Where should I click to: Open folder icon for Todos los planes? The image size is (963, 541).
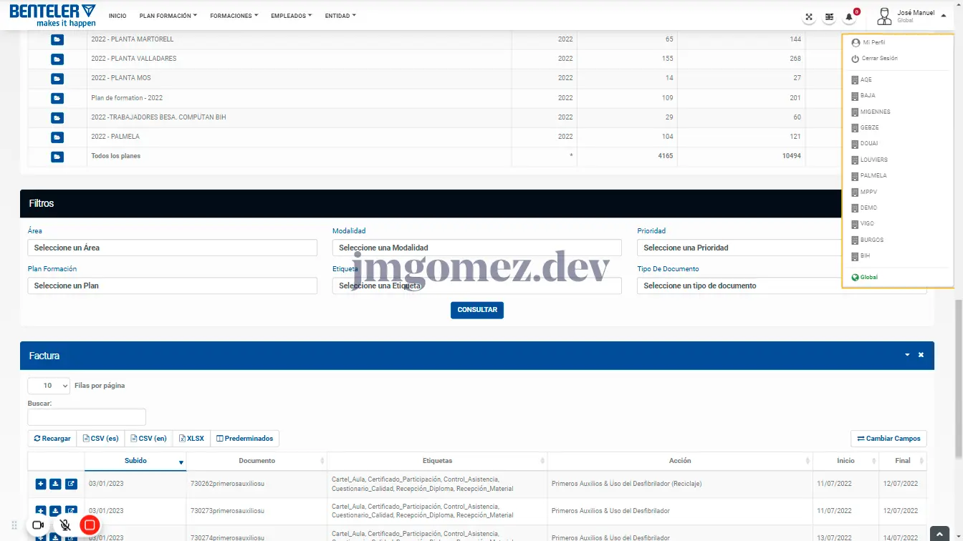(57, 157)
